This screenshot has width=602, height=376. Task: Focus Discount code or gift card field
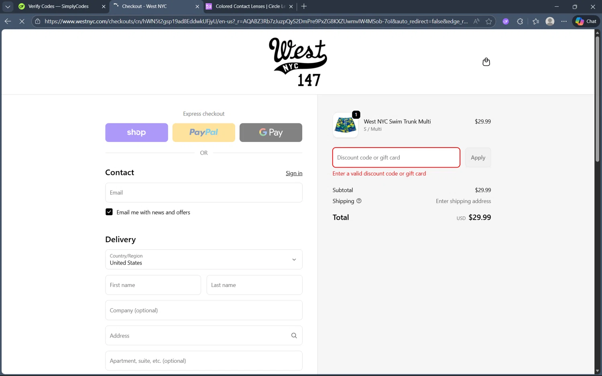click(396, 158)
